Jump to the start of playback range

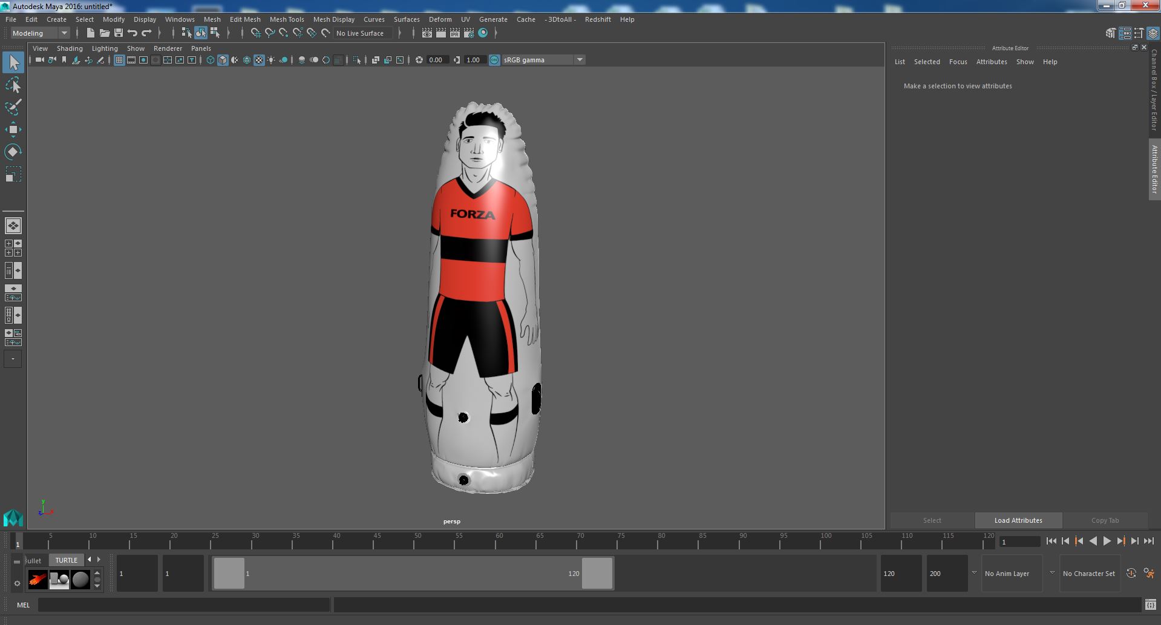[1051, 542]
